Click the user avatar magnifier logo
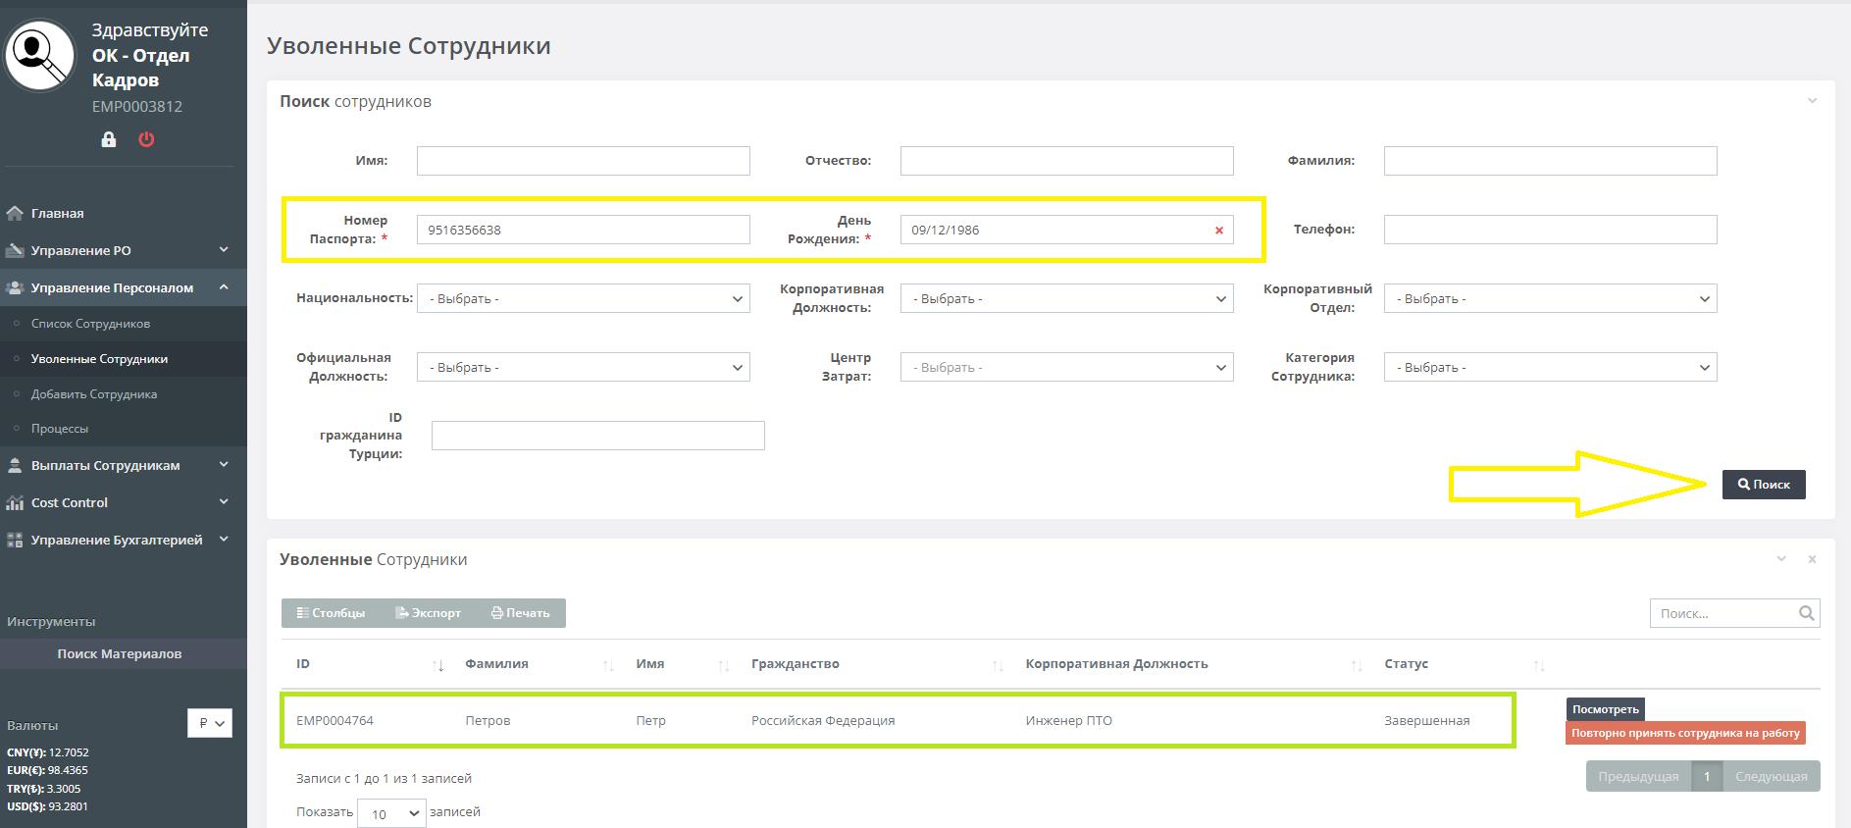Viewport: 1851px width, 828px height. pyautogui.click(x=40, y=56)
